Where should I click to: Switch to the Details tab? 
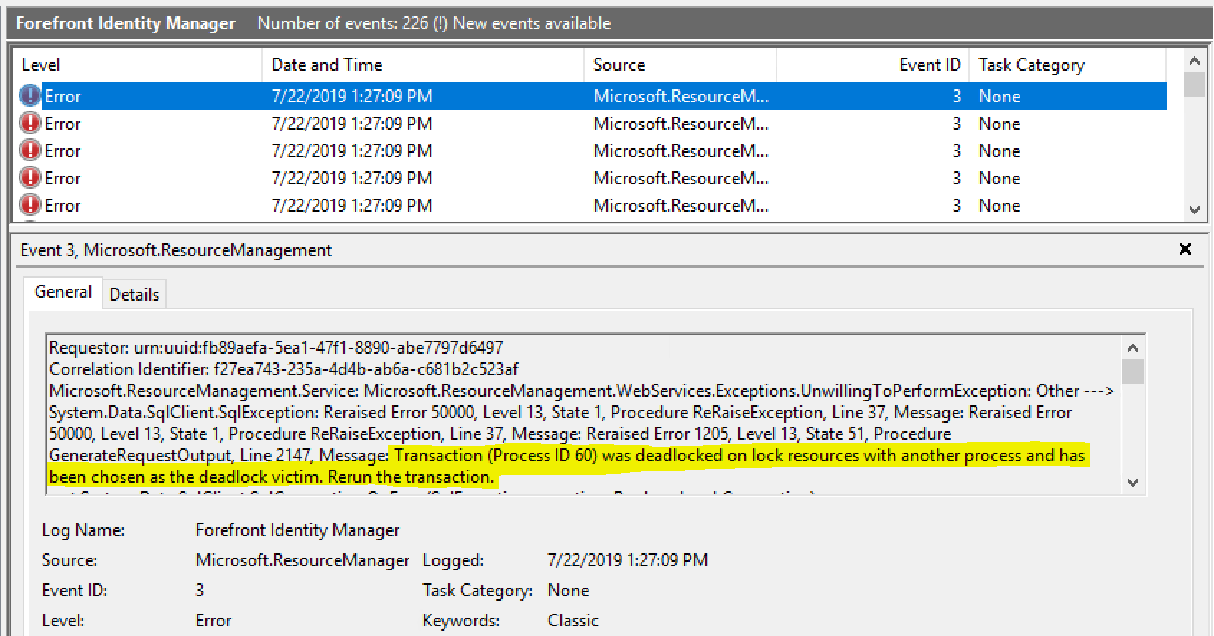pyautogui.click(x=134, y=294)
